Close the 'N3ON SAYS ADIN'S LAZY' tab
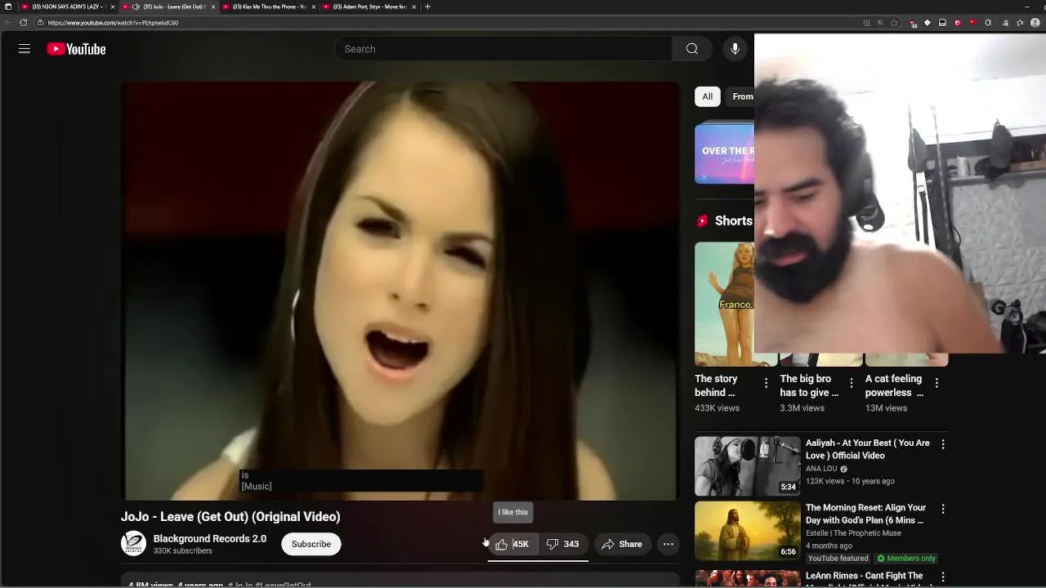Screen dimensions: 1046x588 pos(113,7)
